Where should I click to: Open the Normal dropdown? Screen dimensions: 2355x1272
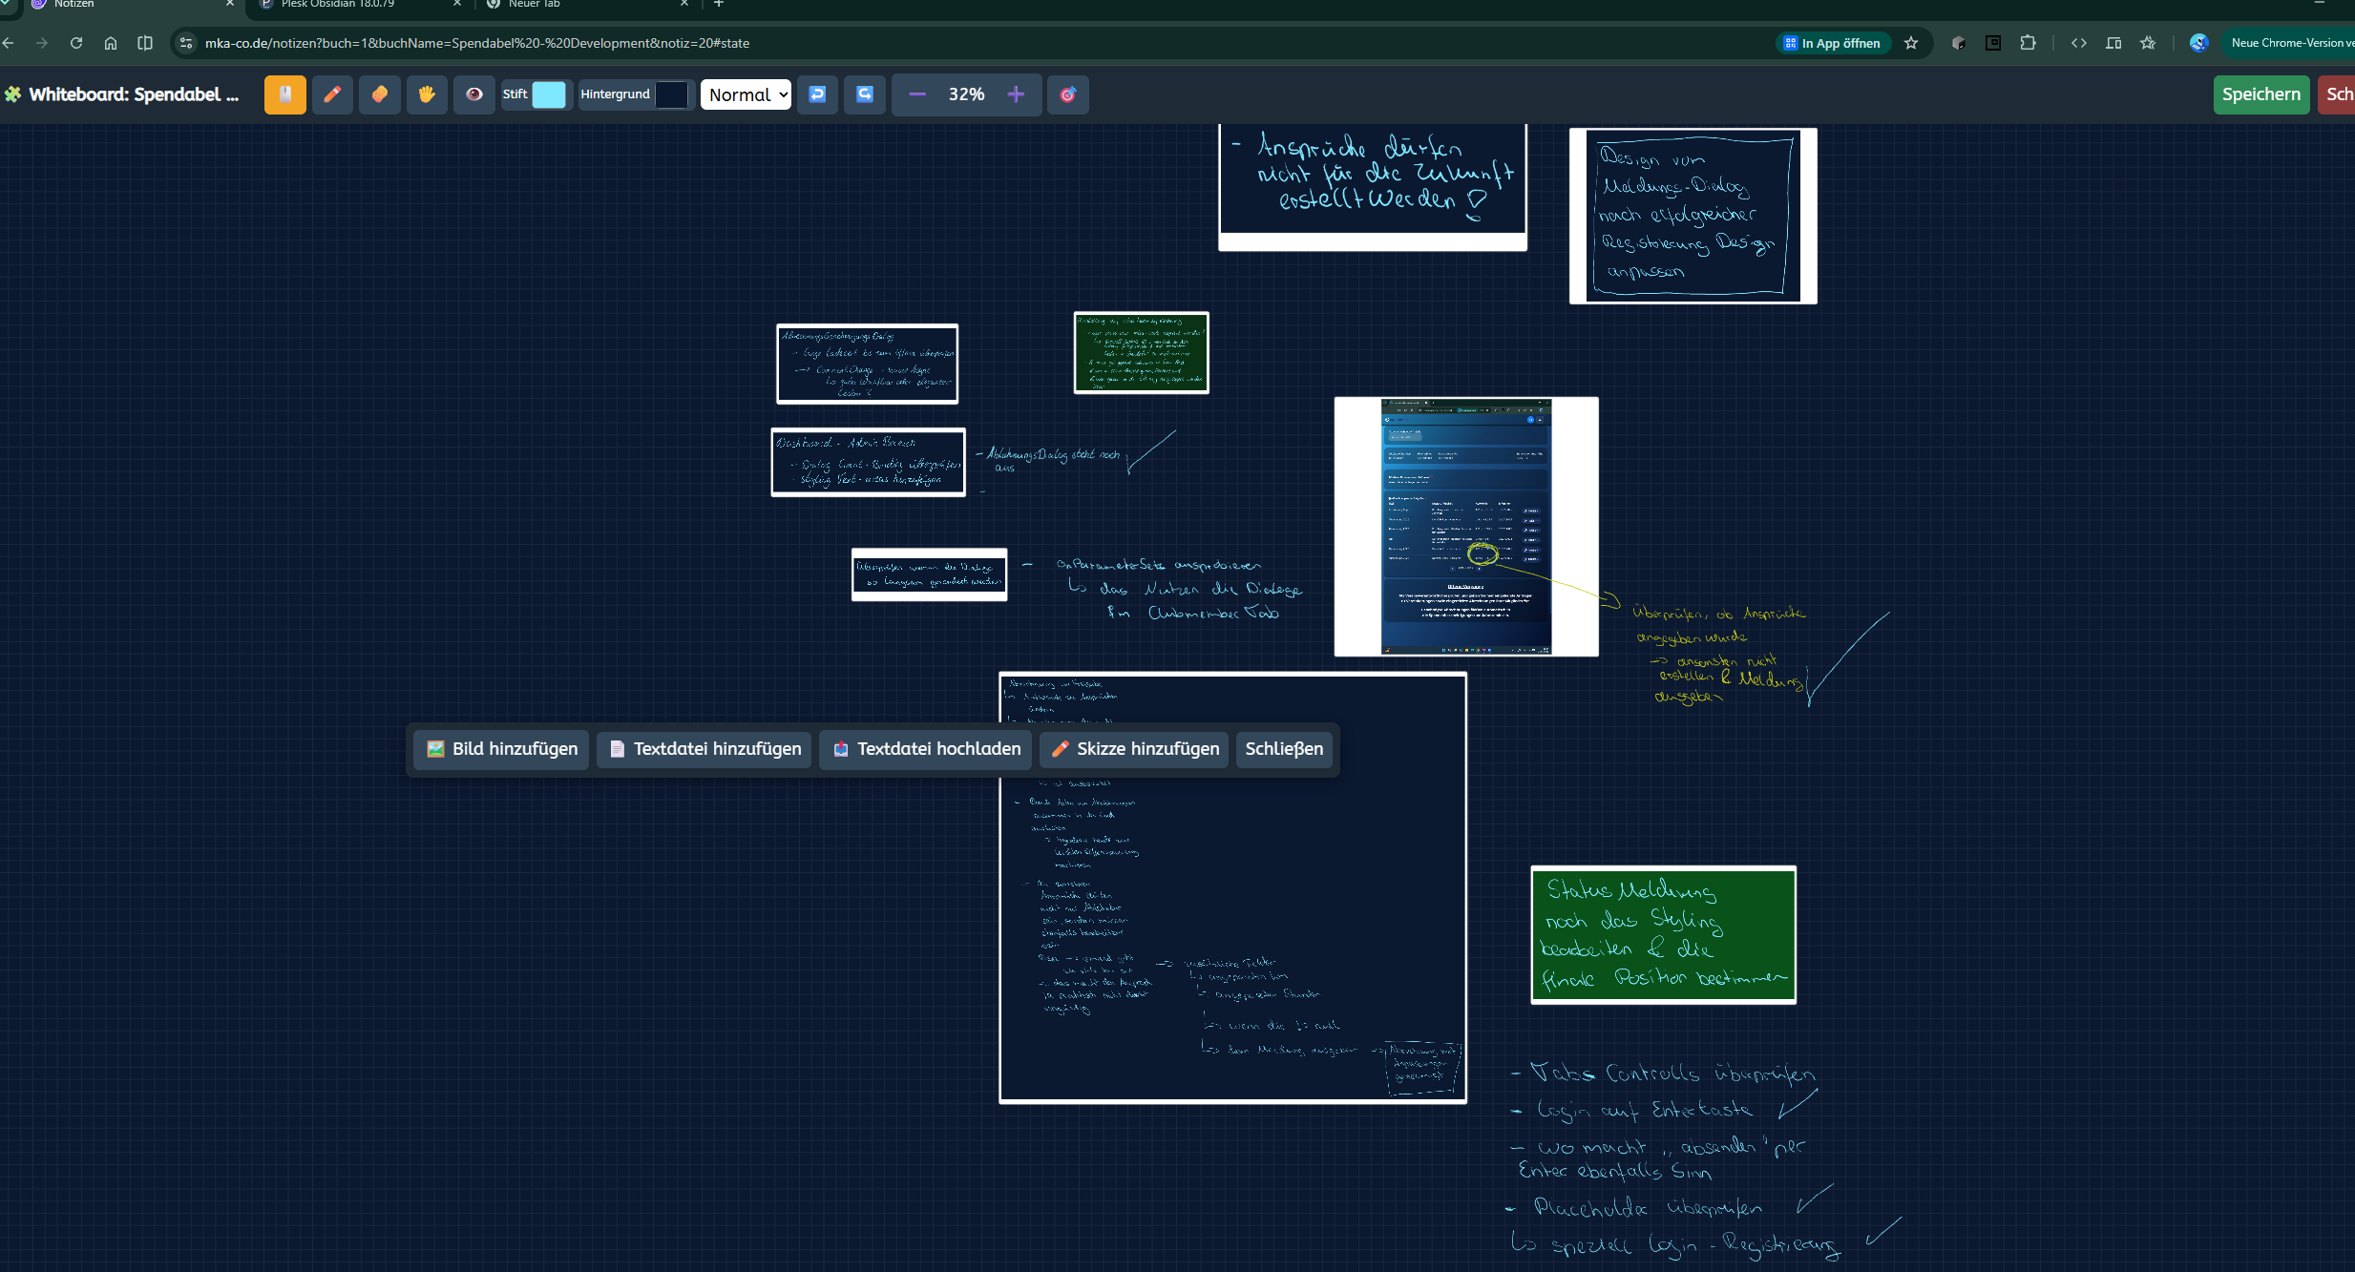click(x=746, y=94)
